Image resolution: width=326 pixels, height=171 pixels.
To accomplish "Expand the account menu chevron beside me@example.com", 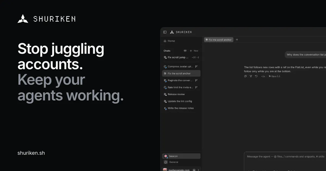I will click(x=198, y=170).
